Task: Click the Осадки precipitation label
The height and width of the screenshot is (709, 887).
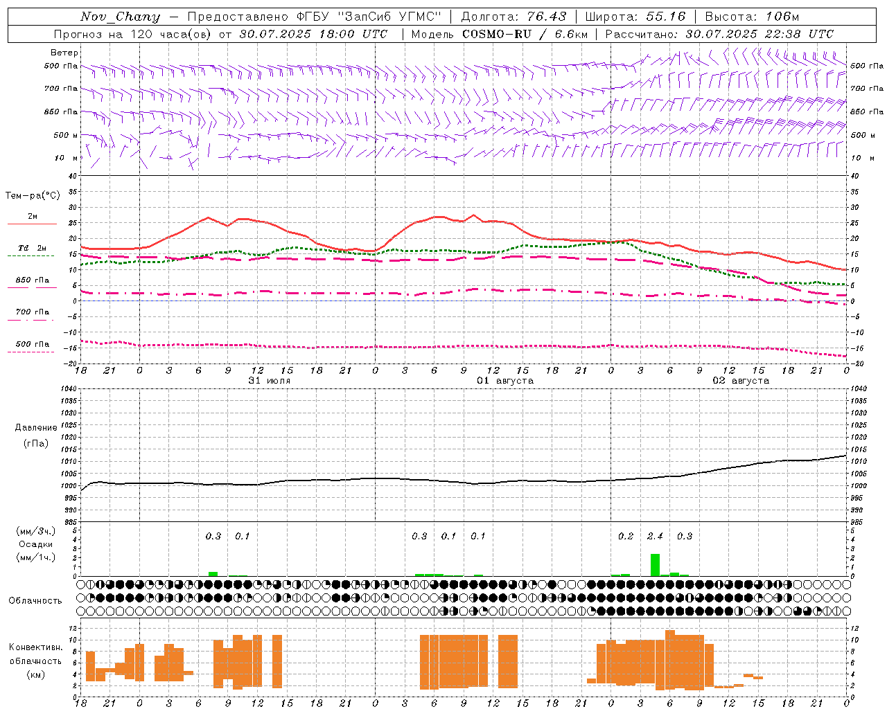Action: (x=36, y=544)
